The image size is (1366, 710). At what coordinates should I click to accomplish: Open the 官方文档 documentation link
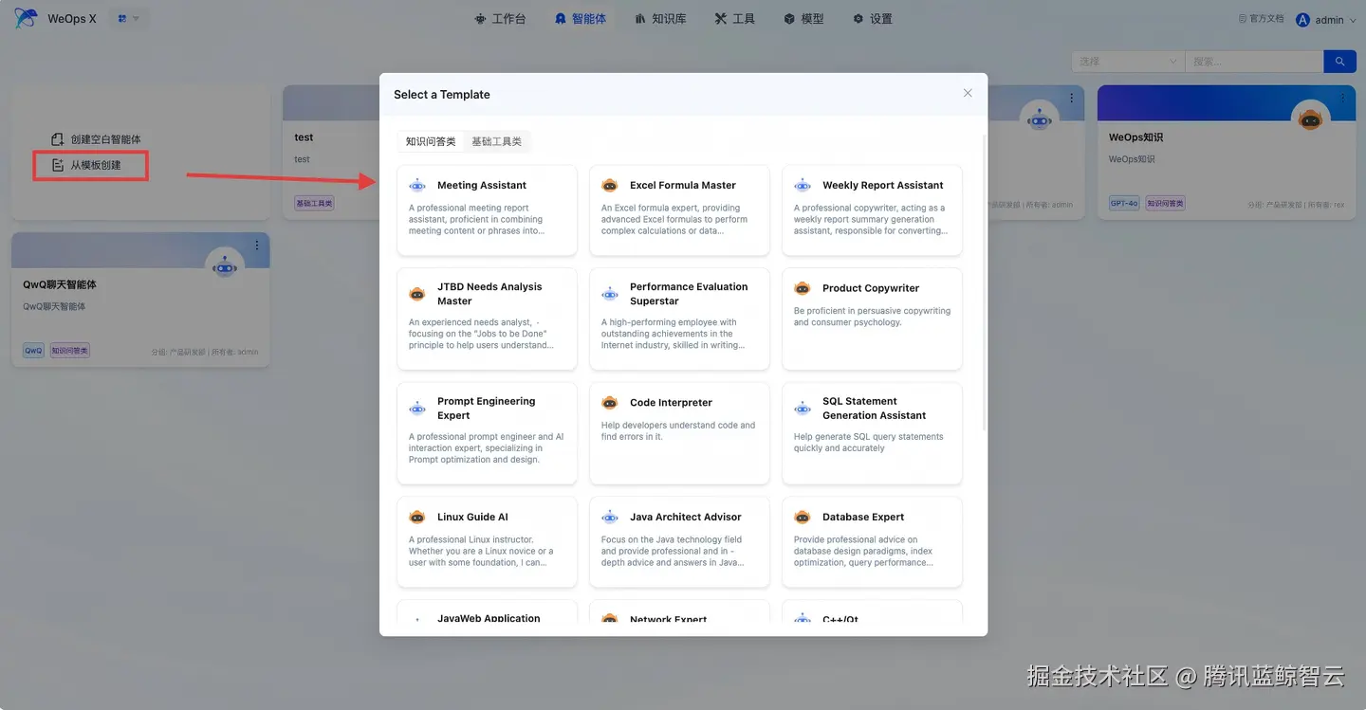tap(1260, 17)
